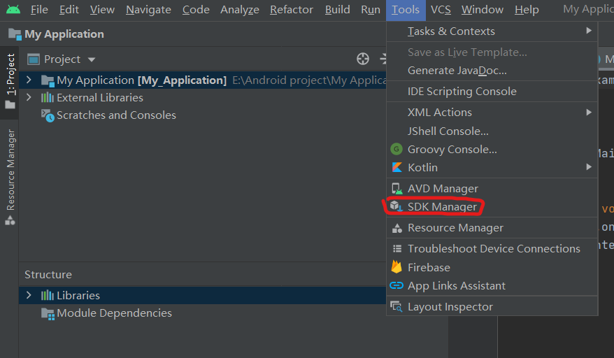Open the Help menu

pyautogui.click(x=527, y=9)
